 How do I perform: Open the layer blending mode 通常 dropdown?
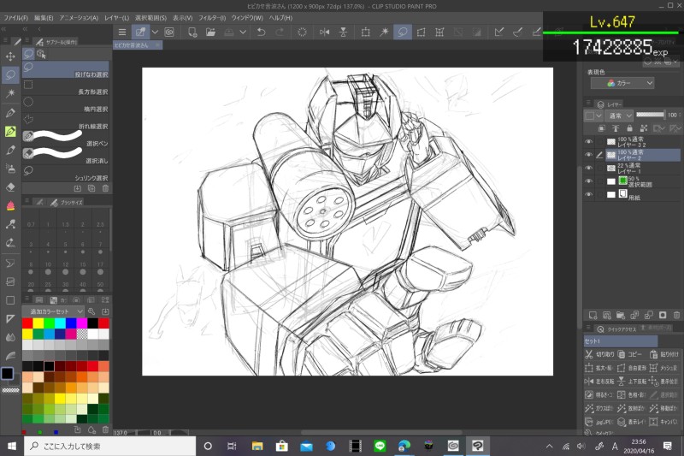point(618,115)
